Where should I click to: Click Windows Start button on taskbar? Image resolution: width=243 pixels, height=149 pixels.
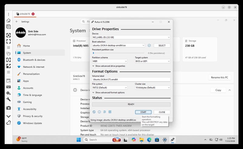tap(79, 140)
